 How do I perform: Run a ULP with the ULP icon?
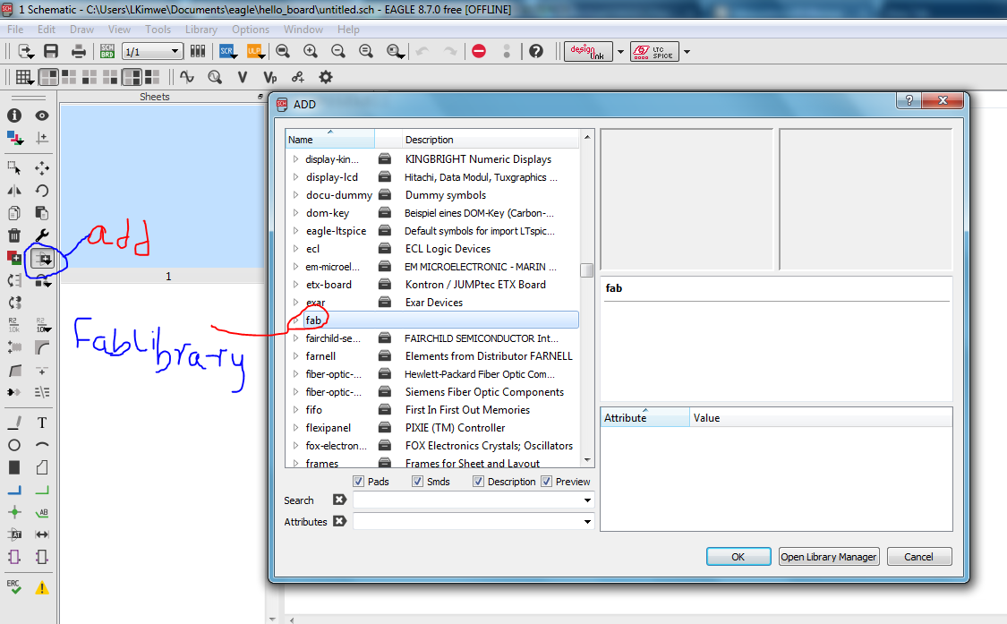(255, 51)
